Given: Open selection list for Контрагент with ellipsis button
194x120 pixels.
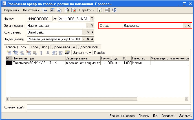Looking at the screenshot, I should point(84,32).
